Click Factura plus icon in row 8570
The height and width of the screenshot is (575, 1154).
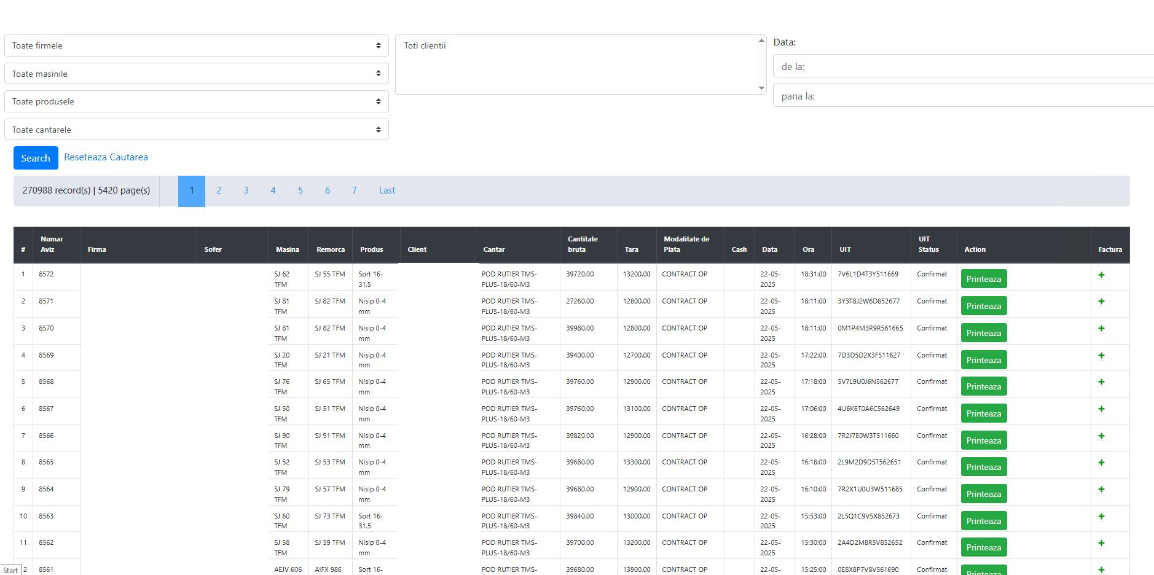tap(1101, 329)
